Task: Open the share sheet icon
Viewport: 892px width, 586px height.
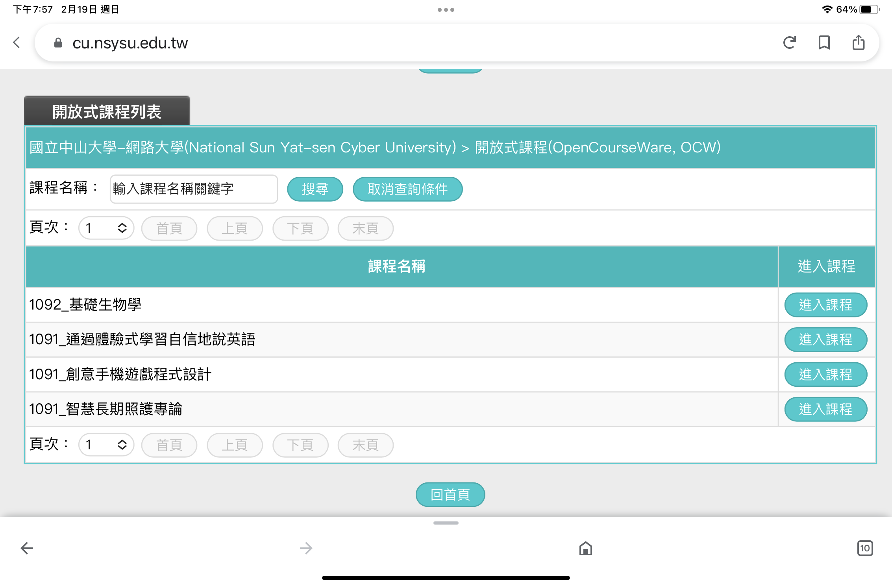Action: (x=858, y=43)
